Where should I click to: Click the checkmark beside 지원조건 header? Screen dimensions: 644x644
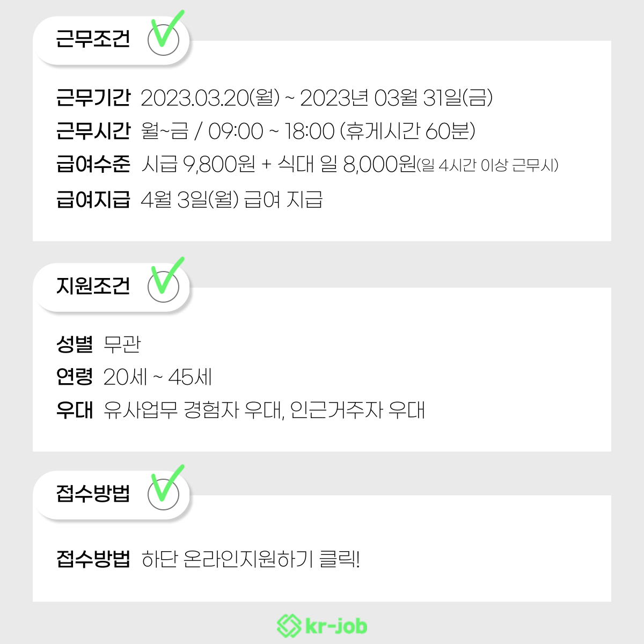pyautogui.click(x=164, y=282)
